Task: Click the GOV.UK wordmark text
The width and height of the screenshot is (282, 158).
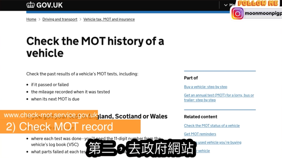Action: (49, 5)
